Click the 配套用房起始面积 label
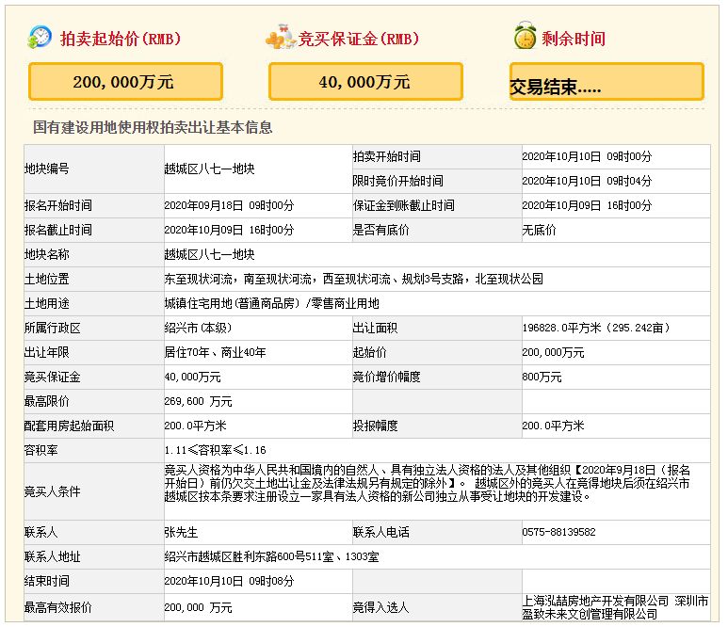 [69, 426]
